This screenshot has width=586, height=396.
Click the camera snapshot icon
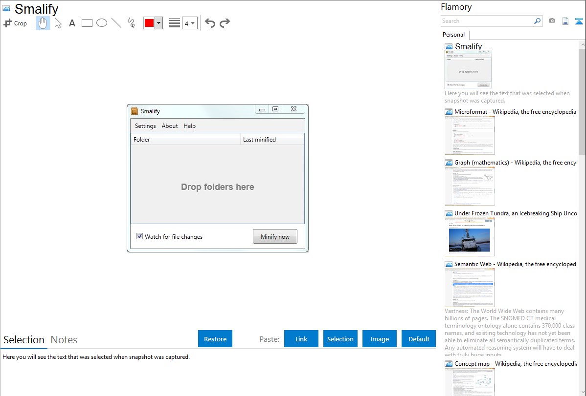(x=552, y=21)
